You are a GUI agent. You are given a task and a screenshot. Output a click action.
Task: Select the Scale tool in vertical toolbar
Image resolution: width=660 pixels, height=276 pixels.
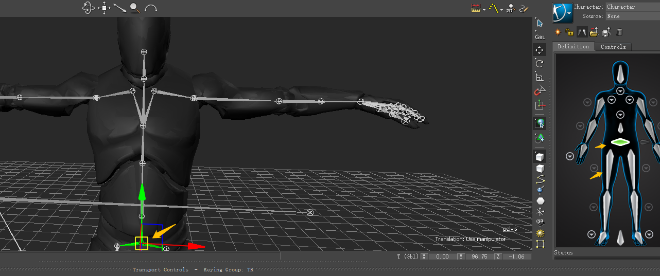(x=540, y=78)
